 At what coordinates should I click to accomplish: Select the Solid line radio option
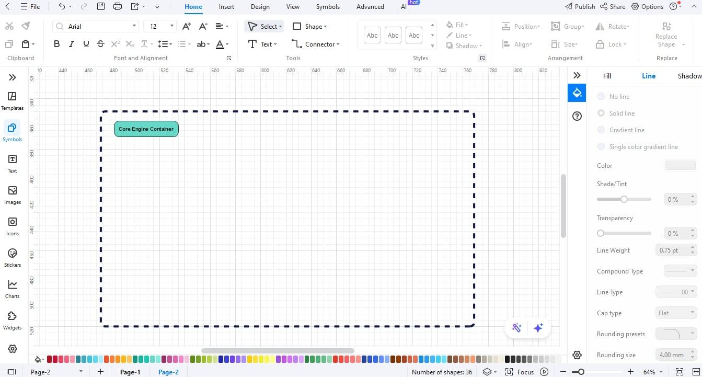coord(601,113)
